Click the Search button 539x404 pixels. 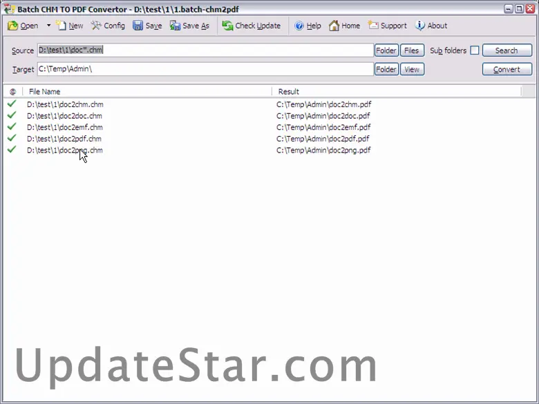(507, 50)
